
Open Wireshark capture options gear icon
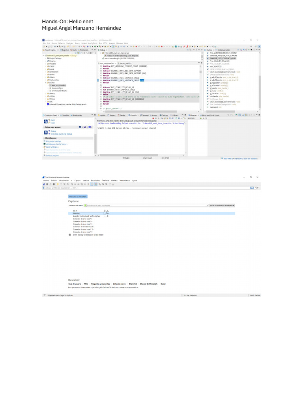tap(54, 184)
